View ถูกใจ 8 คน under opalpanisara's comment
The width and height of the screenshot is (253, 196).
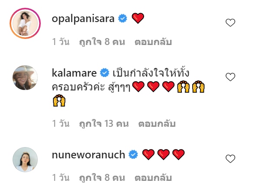pos(102,42)
